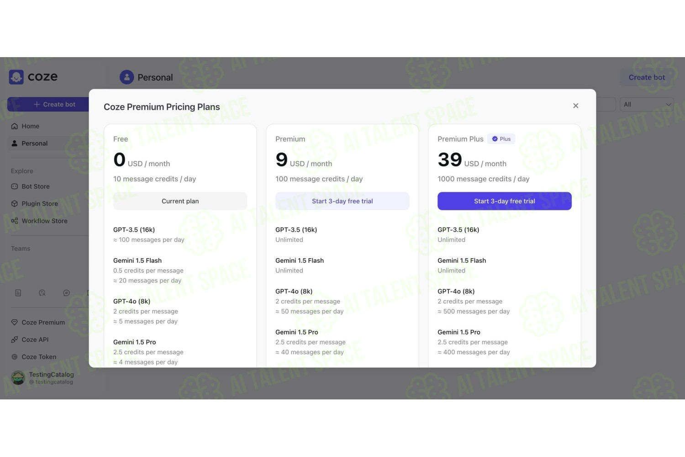Click ≈ 100 messages per day text

pos(149,240)
